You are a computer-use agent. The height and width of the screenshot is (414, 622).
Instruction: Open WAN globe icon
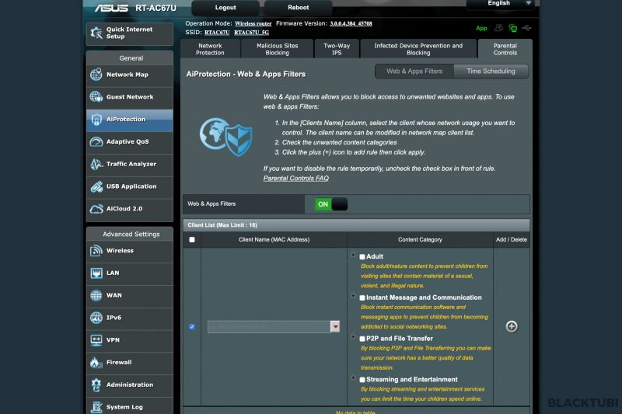tap(96, 295)
